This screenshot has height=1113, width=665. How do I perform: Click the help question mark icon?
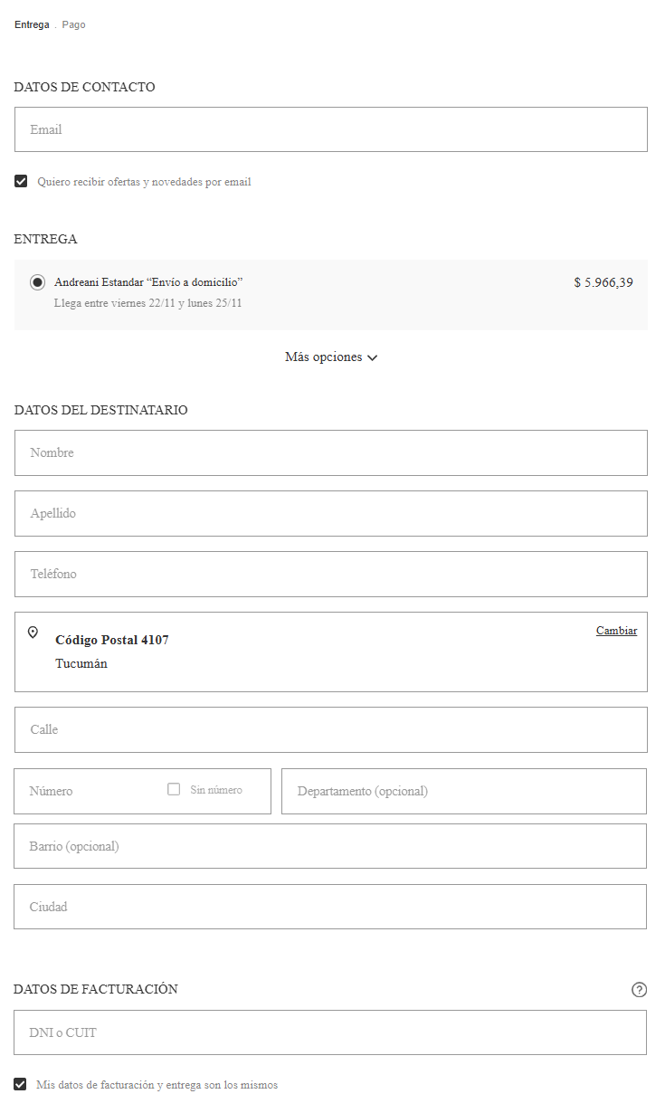pos(639,990)
